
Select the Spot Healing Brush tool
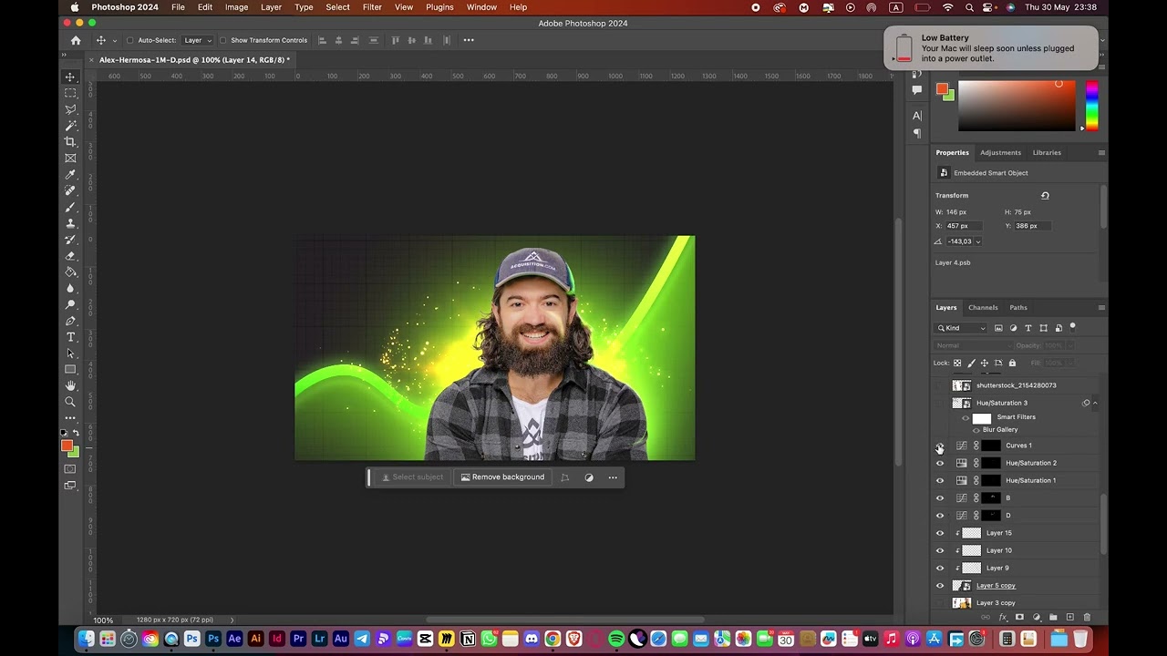point(70,190)
